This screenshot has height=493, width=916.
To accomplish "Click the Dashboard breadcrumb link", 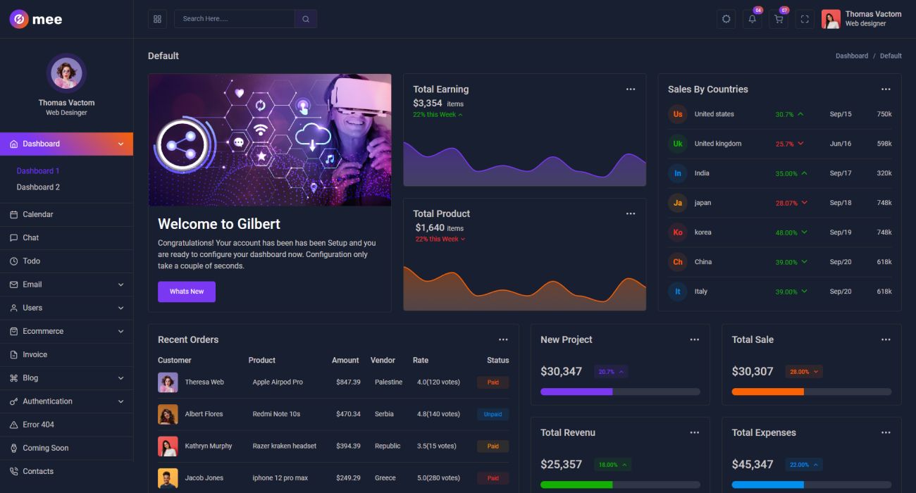I will click(852, 56).
